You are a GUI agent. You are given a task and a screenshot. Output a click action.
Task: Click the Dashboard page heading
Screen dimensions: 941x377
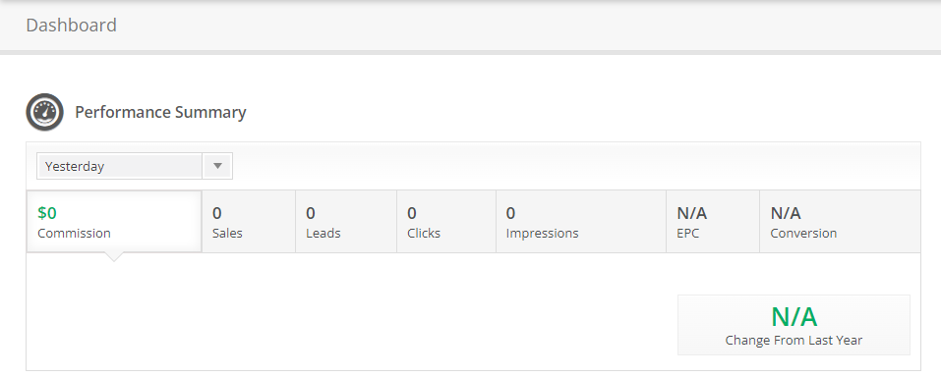tap(72, 26)
